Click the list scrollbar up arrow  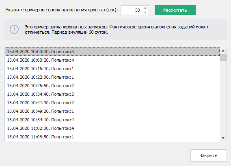click(x=223, y=51)
